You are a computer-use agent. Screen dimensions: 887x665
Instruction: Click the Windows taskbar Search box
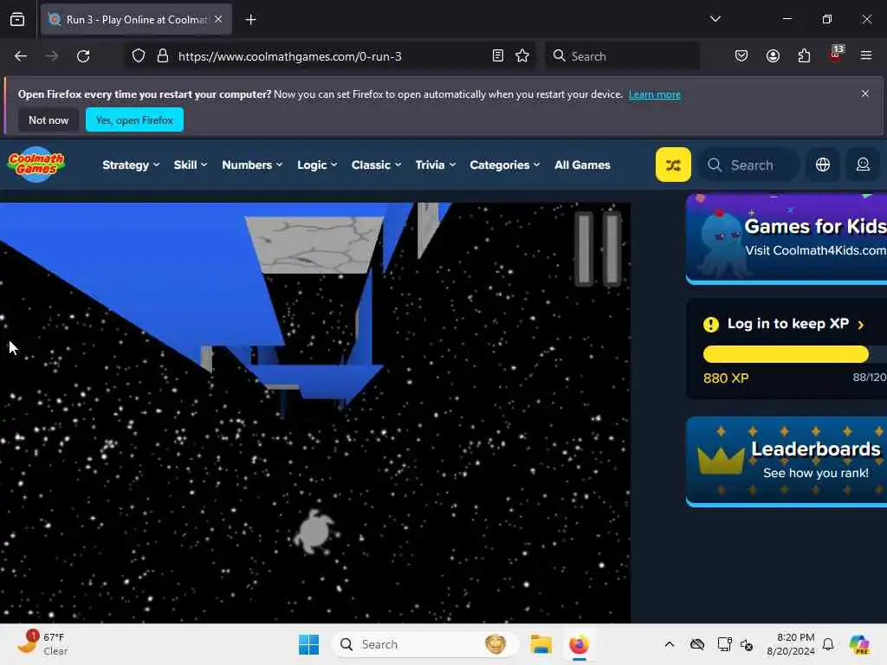coord(424,644)
